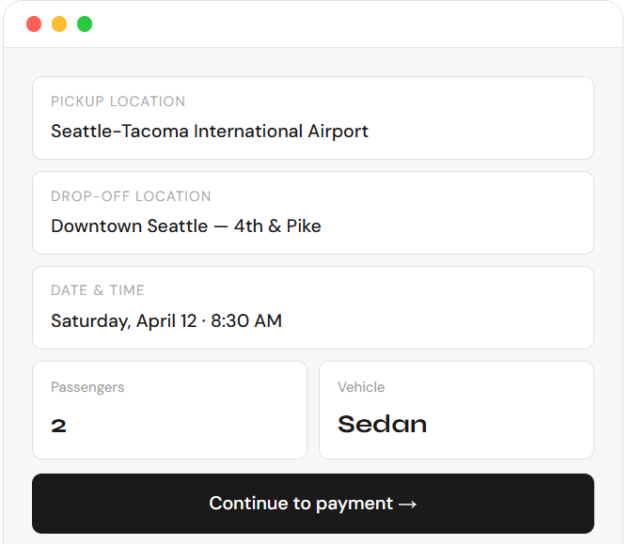Select the Sedan vehicle value
This screenshot has width=630, height=544.
tap(382, 425)
